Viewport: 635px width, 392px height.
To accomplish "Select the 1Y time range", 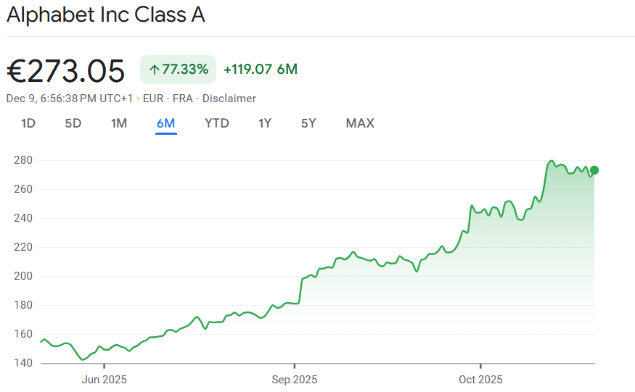I will 265,123.
